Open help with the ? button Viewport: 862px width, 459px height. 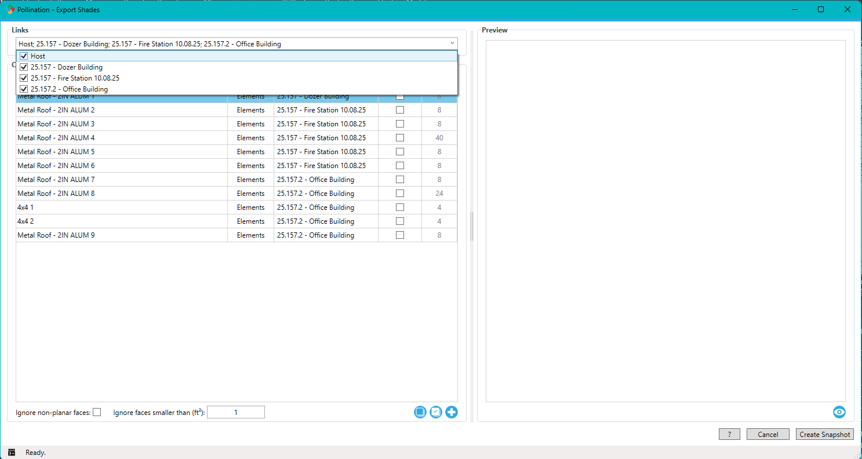click(729, 434)
